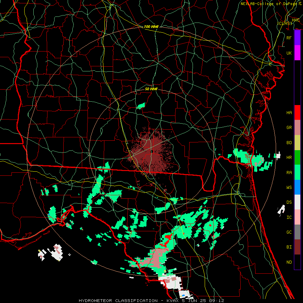Click the bright red HA legend swatch

(297, 112)
